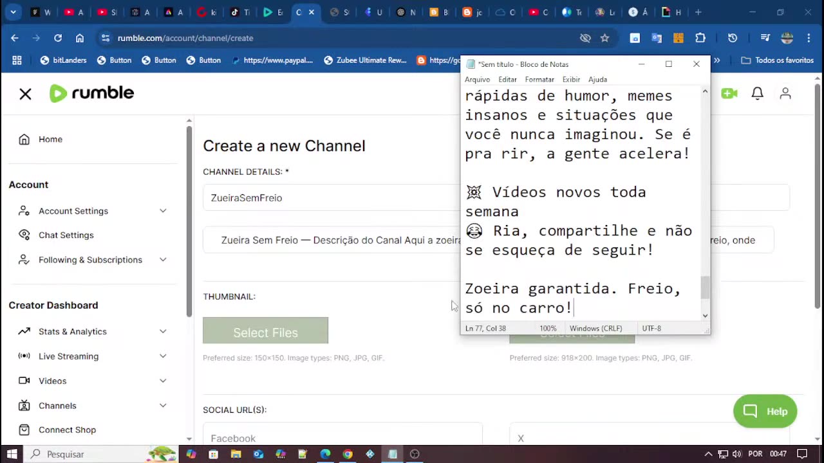
Task: Open volume control in system tray
Action: [x=736, y=454]
